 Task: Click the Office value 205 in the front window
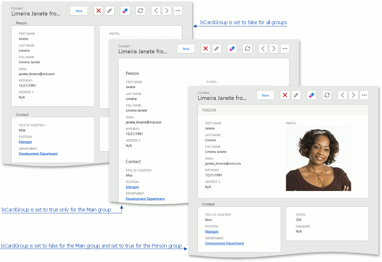[x=298, y=219]
